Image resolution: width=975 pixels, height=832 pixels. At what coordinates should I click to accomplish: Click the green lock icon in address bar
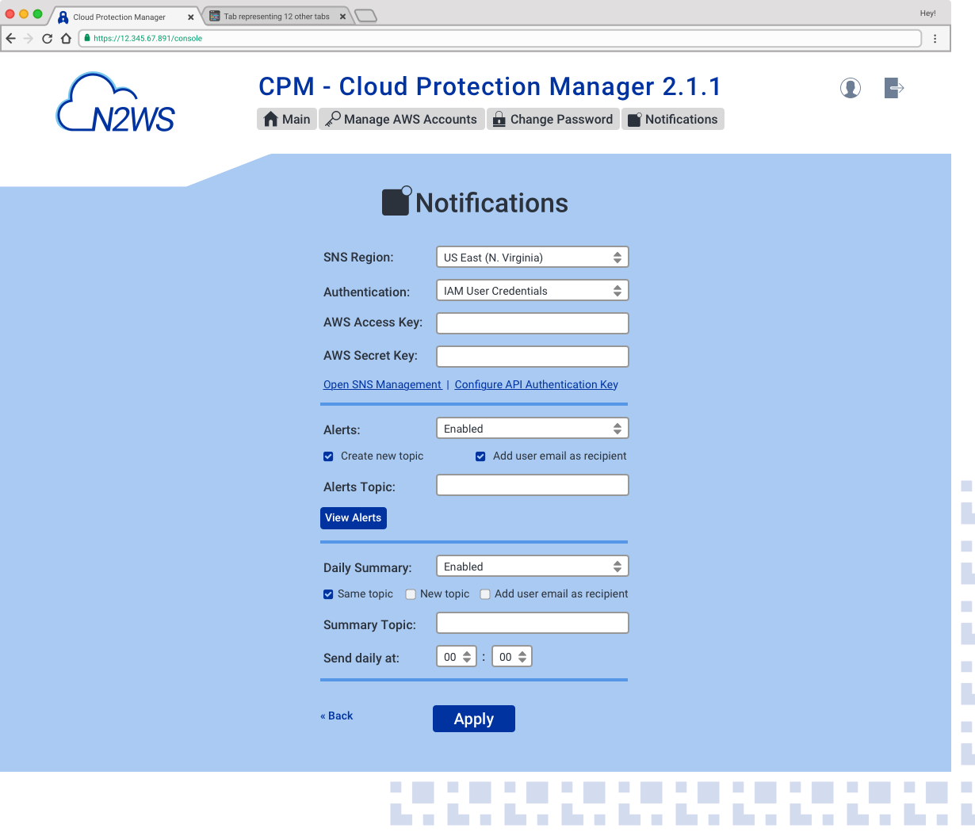(87, 38)
